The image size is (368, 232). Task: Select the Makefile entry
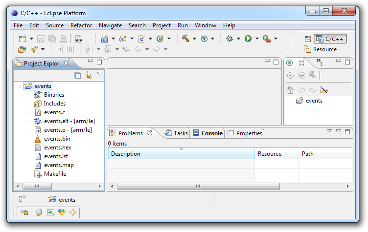[x=55, y=174]
